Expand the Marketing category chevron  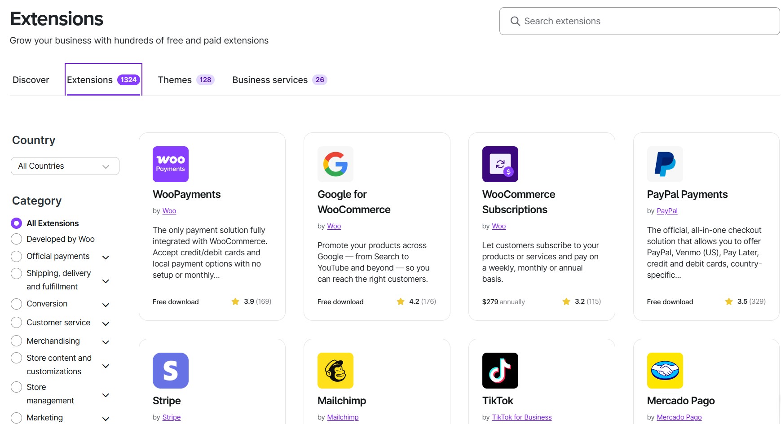pyautogui.click(x=106, y=419)
